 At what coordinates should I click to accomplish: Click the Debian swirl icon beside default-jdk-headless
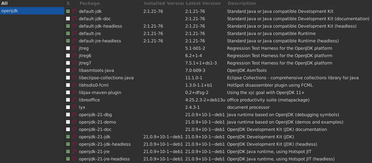click(x=74, y=26)
